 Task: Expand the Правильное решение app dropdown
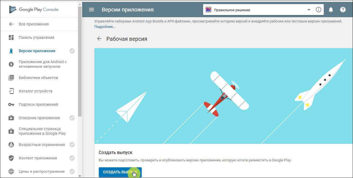point(309,10)
